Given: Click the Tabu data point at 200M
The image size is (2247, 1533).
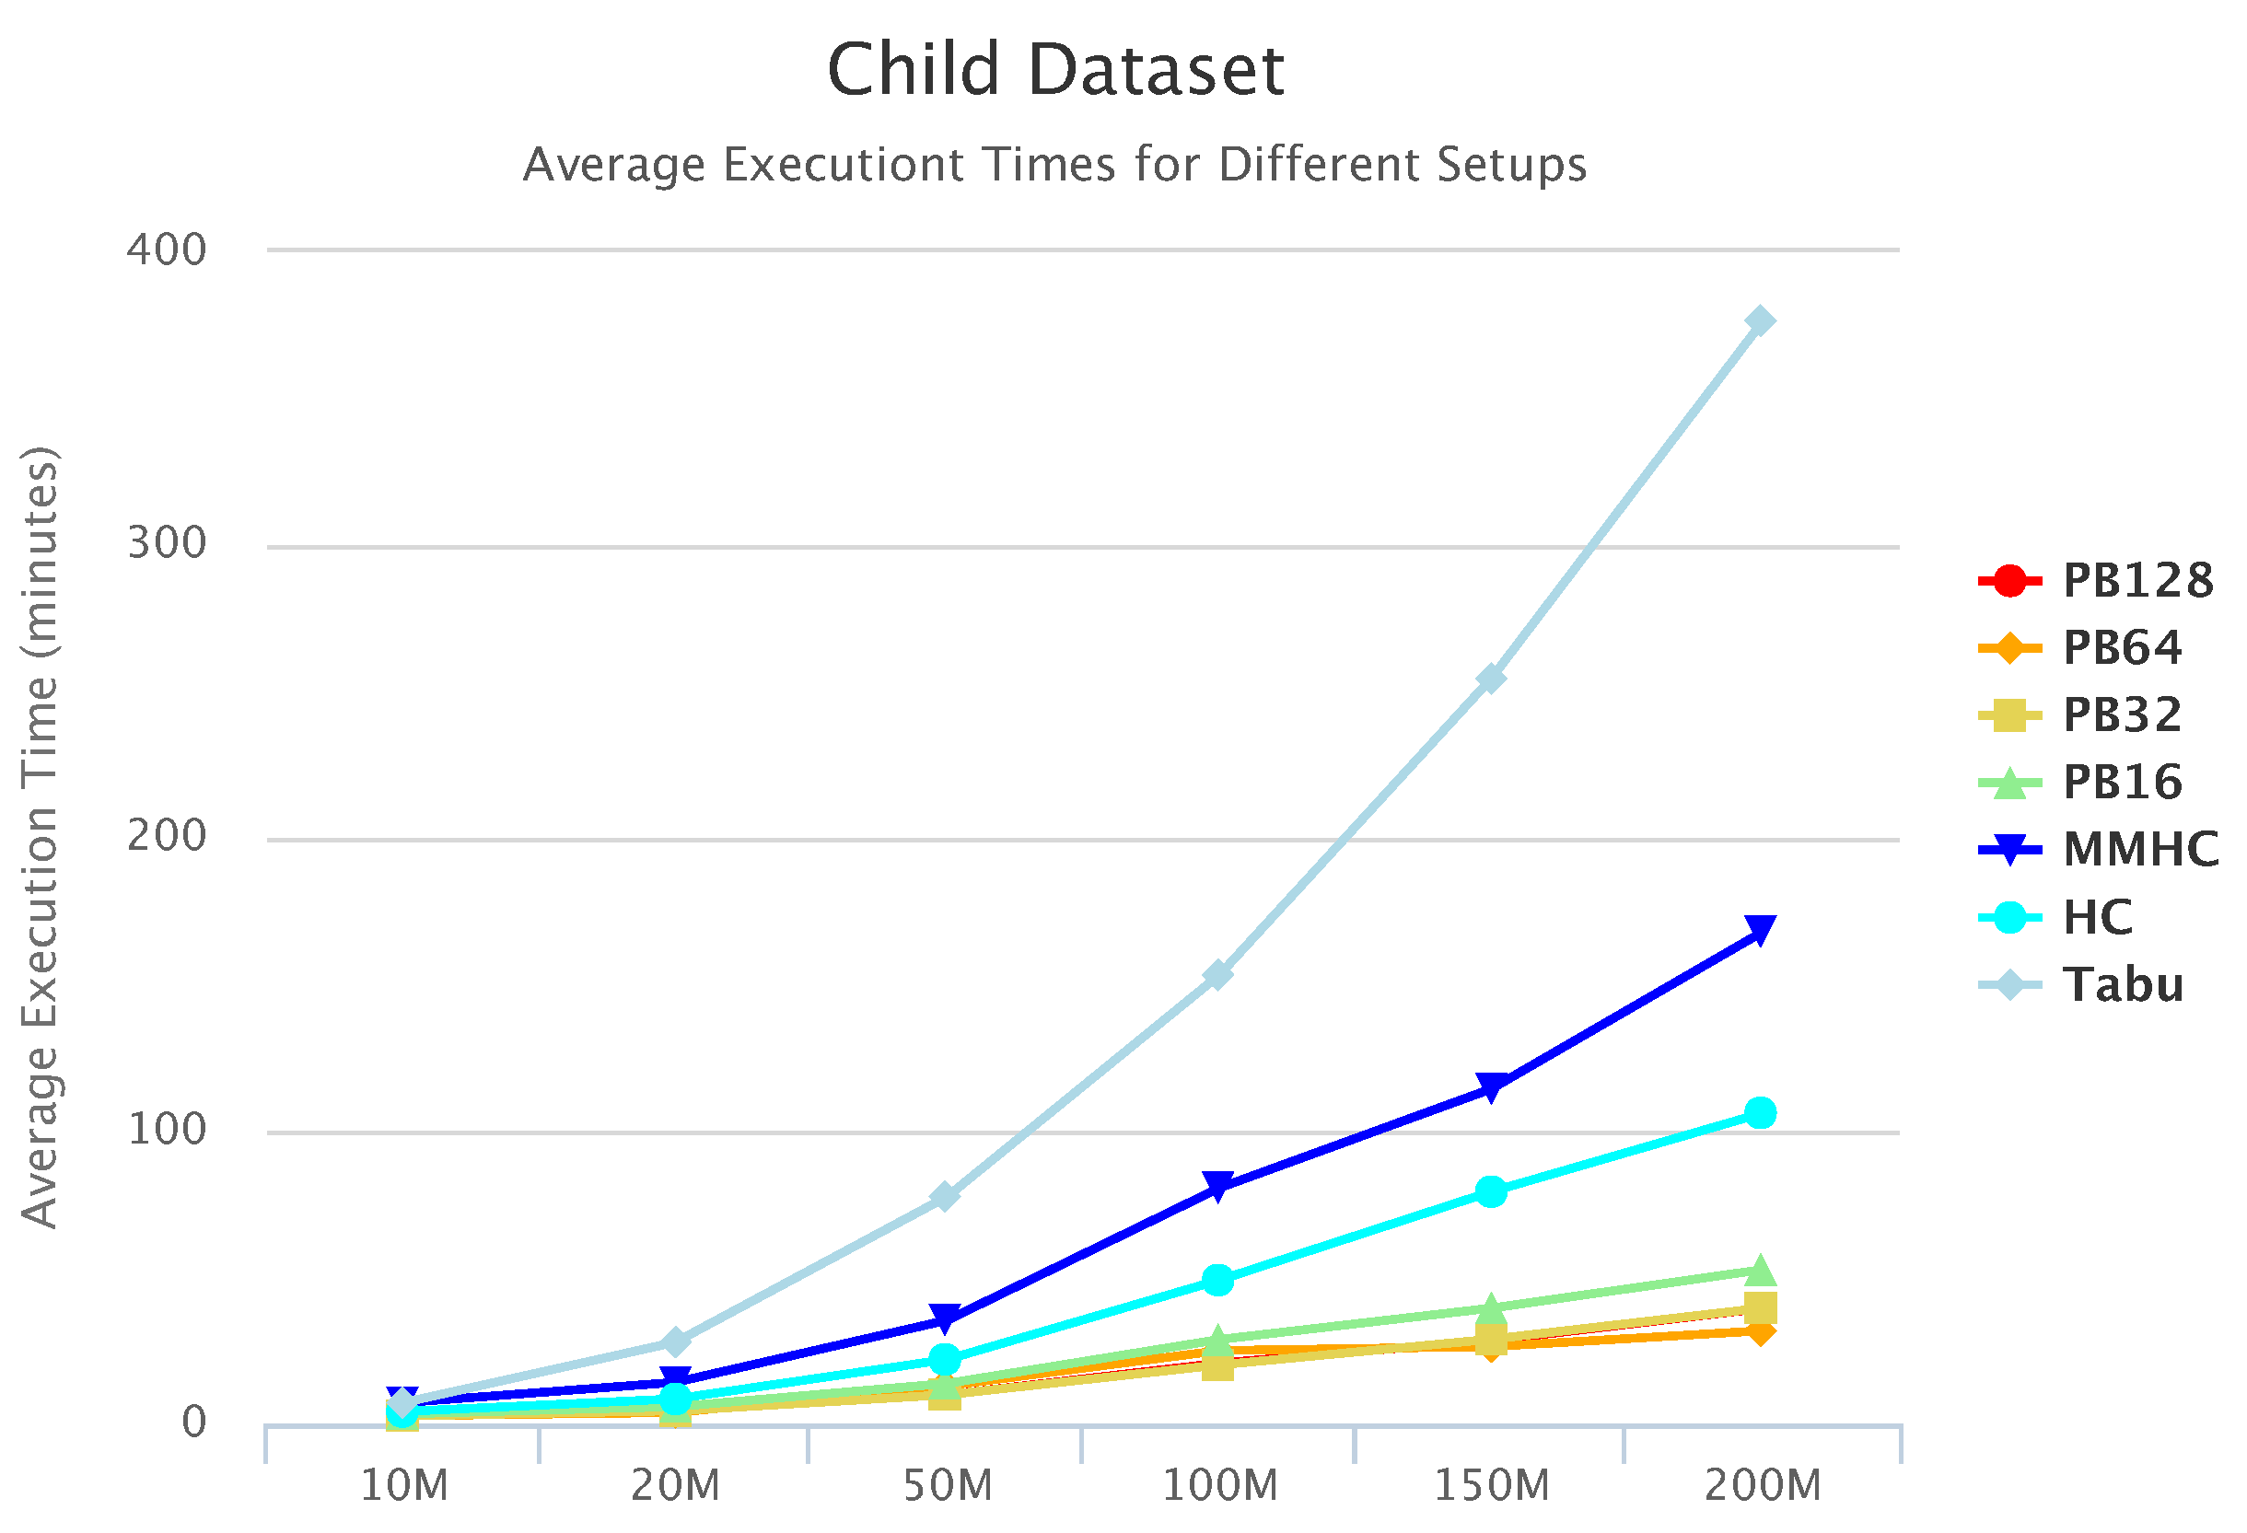Looking at the screenshot, I should (1760, 319).
